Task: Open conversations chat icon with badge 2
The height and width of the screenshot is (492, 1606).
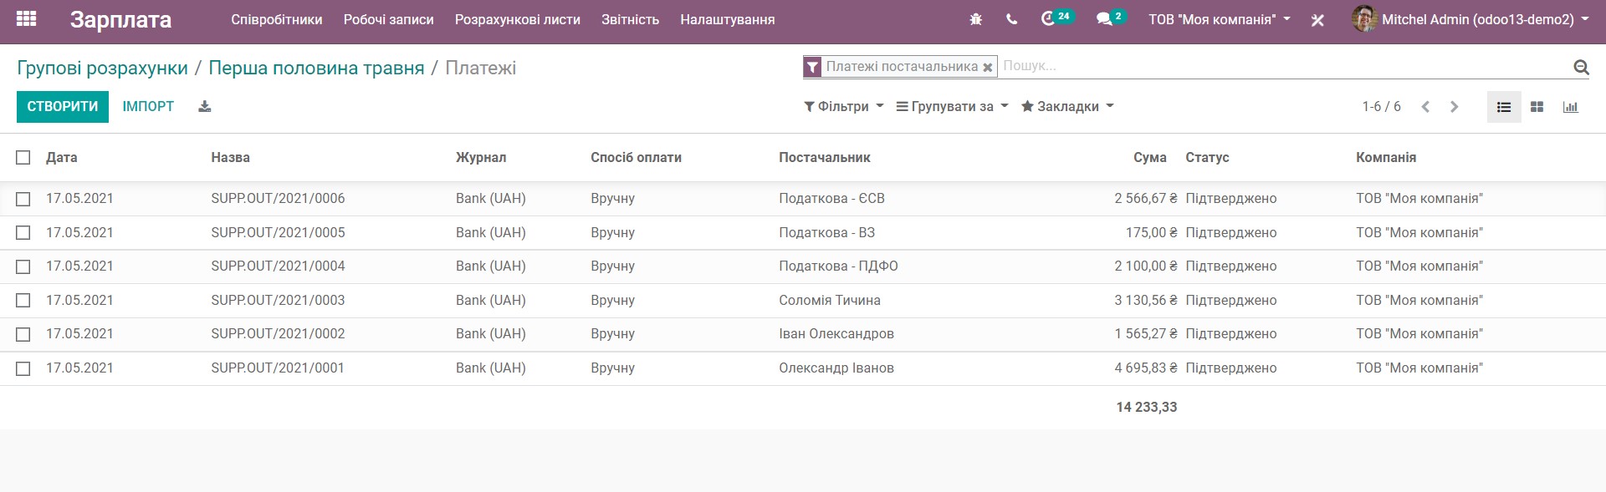Action: click(1111, 18)
